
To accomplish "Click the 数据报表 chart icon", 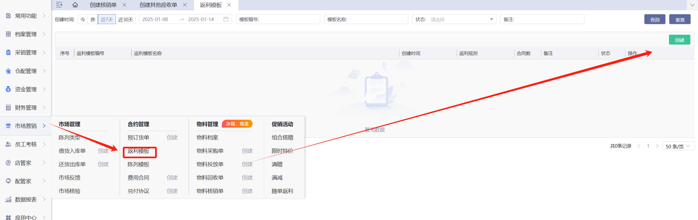I will coord(8,200).
